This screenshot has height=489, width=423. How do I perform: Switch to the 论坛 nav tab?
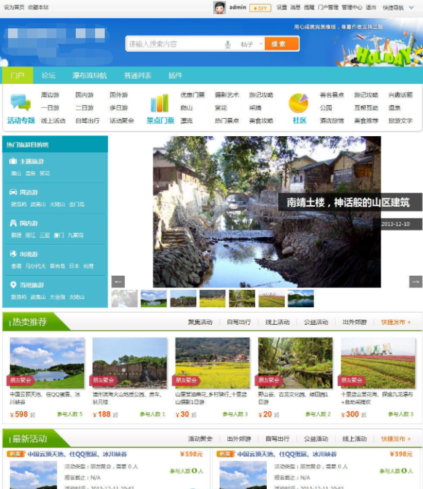[x=48, y=76]
